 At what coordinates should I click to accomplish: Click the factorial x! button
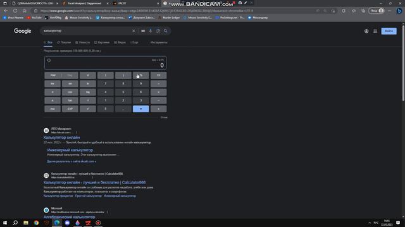click(x=88, y=75)
